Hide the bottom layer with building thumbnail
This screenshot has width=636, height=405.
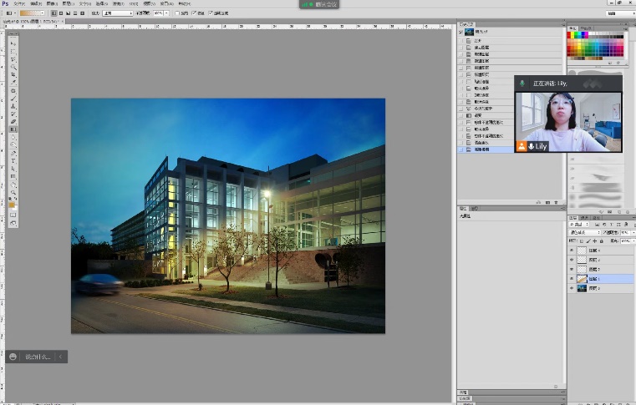(x=572, y=288)
